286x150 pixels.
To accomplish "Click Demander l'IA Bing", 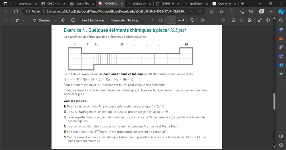I will point(124,20).
